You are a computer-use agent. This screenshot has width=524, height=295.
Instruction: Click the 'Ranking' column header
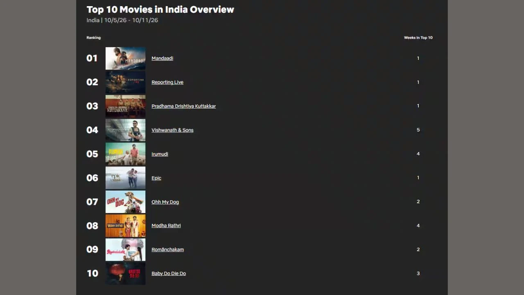(x=93, y=38)
